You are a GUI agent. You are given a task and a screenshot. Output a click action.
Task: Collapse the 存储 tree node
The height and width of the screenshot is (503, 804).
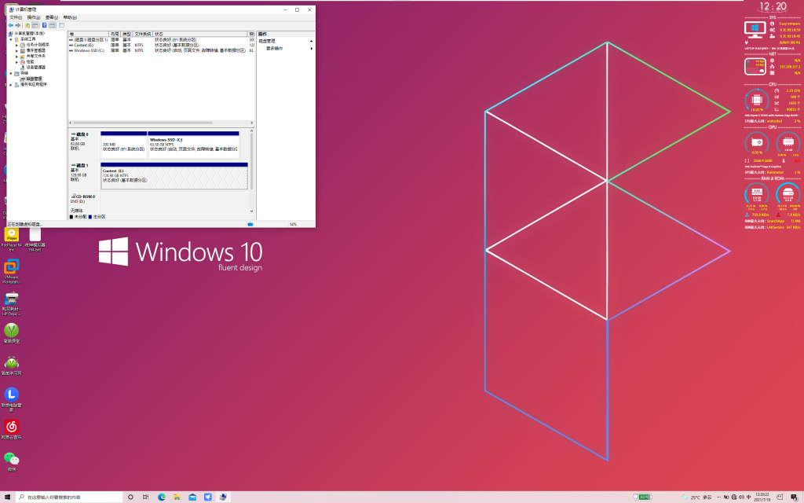[11, 73]
